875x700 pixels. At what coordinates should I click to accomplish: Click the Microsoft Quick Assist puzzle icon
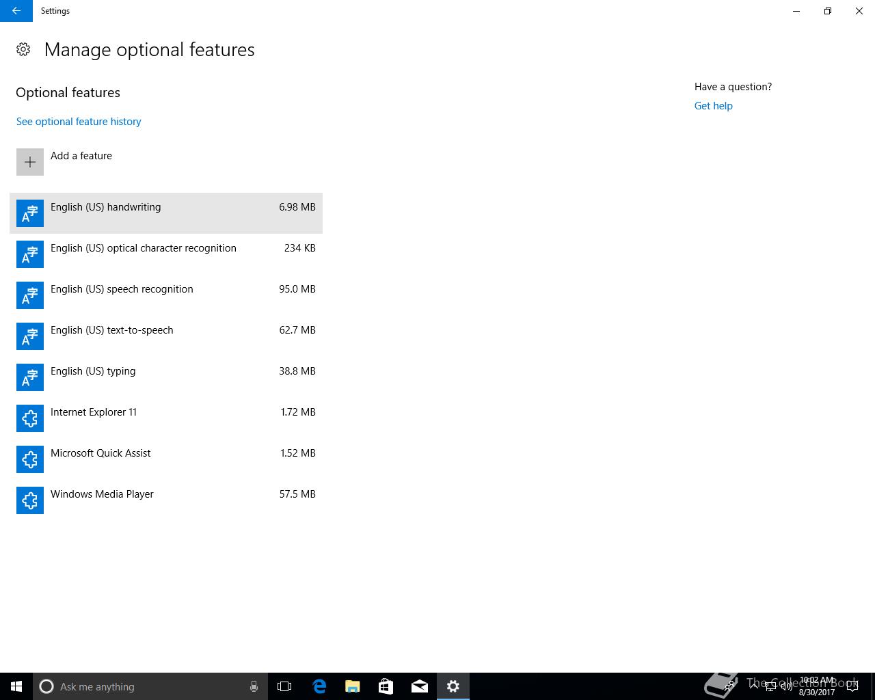click(30, 459)
